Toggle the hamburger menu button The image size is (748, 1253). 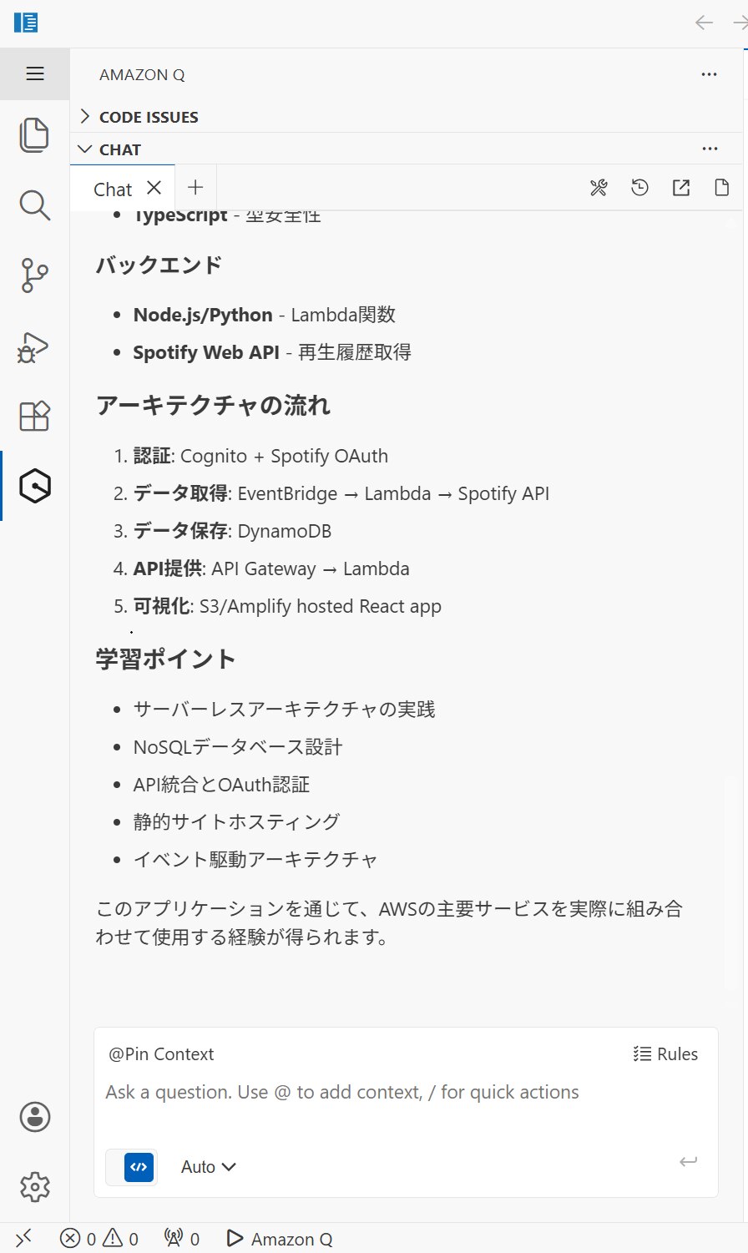coord(35,74)
